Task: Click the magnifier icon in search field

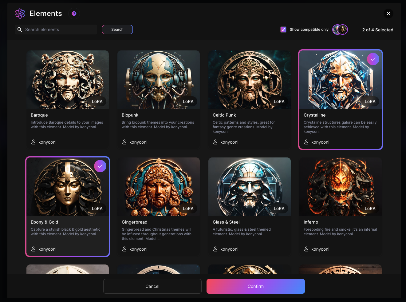Action: (x=20, y=30)
